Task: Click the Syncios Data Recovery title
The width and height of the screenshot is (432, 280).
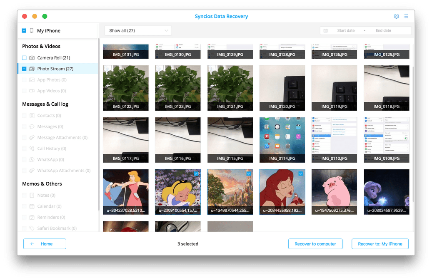Action: pyautogui.click(x=221, y=16)
